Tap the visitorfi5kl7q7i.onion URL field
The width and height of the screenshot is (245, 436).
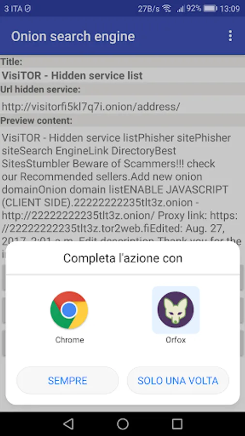122,106
